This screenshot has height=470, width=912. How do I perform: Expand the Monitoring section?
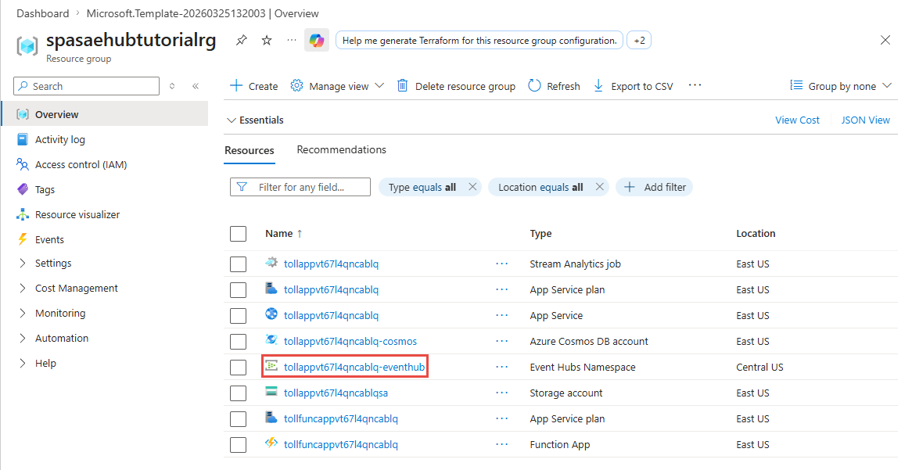coord(23,313)
